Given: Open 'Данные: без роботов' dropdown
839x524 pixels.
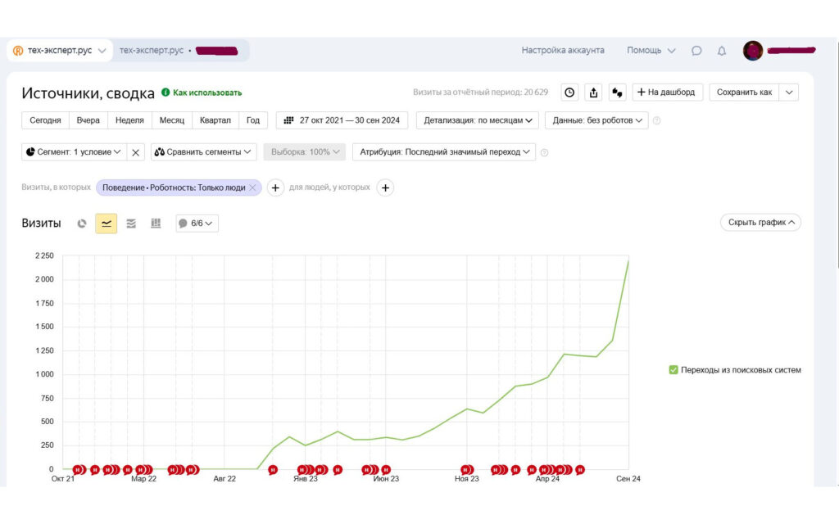Looking at the screenshot, I should [x=596, y=120].
